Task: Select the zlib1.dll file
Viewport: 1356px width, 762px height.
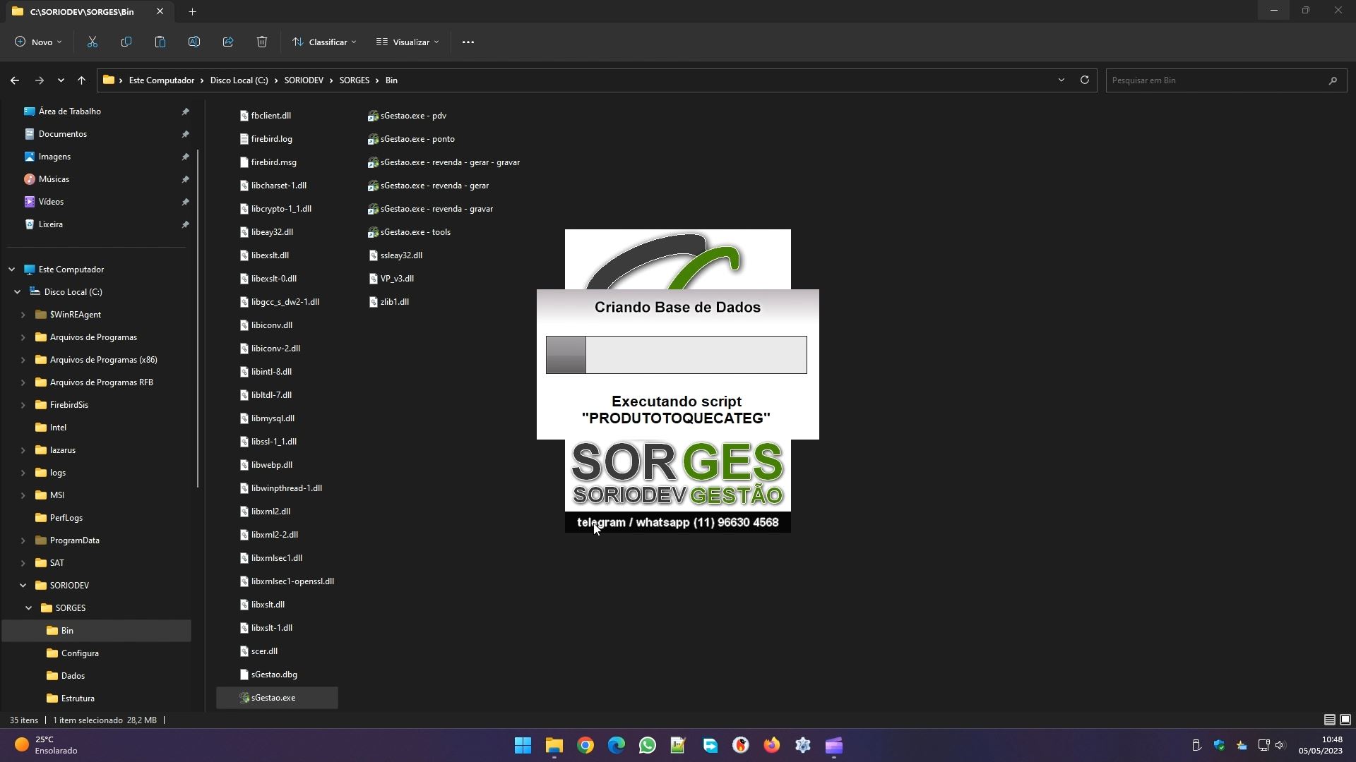Action: (388, 302)
